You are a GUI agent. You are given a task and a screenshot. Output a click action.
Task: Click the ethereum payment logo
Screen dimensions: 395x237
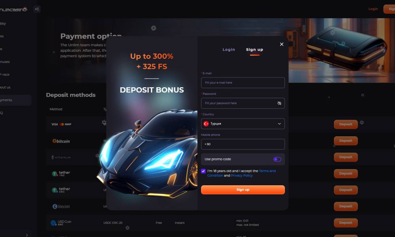click(61, 157)
